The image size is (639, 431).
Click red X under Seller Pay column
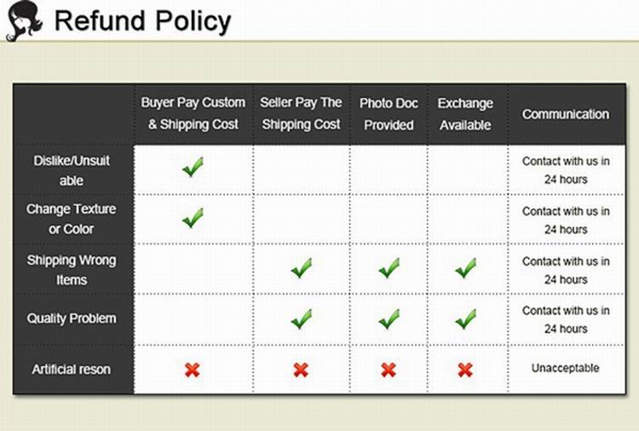[x=301, y=370]
